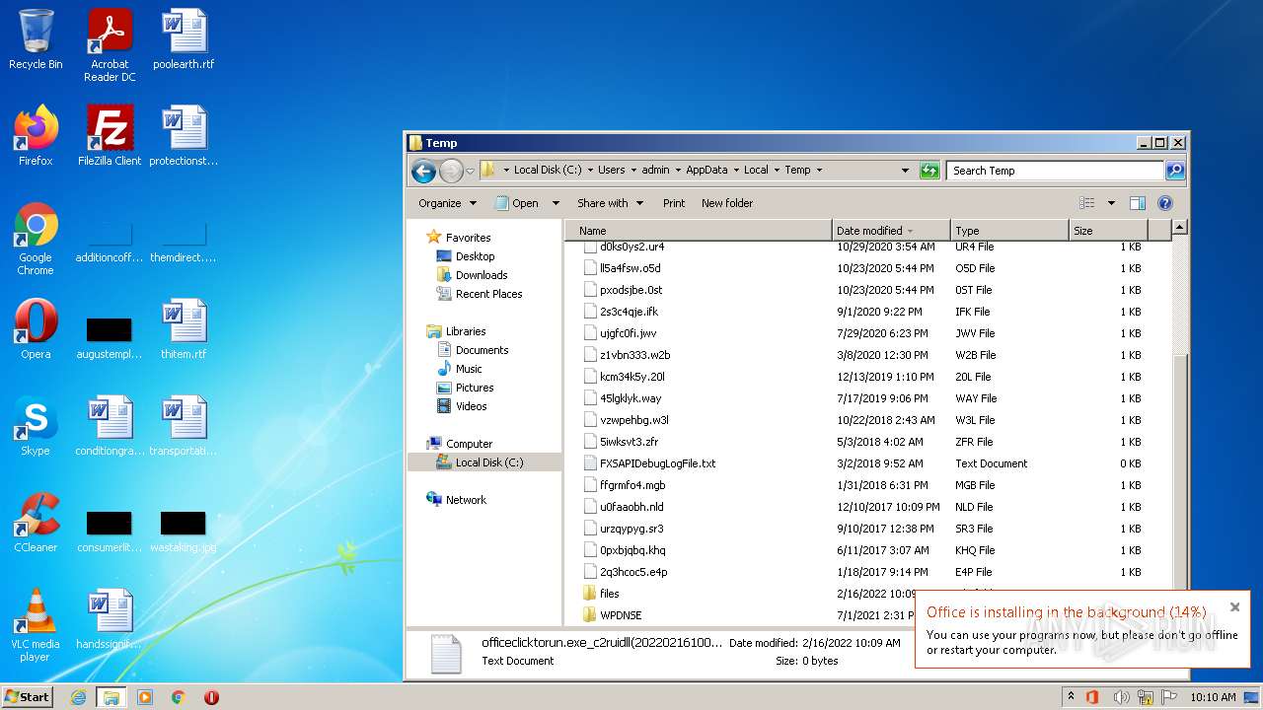Expand the AppData breadcrumb arrow
1263x710 pixels.
[x=734, y=171]
